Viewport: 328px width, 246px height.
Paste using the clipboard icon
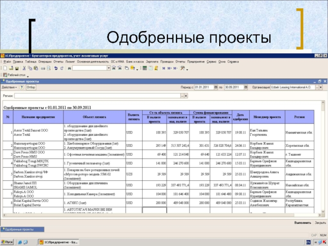(36, 68)
